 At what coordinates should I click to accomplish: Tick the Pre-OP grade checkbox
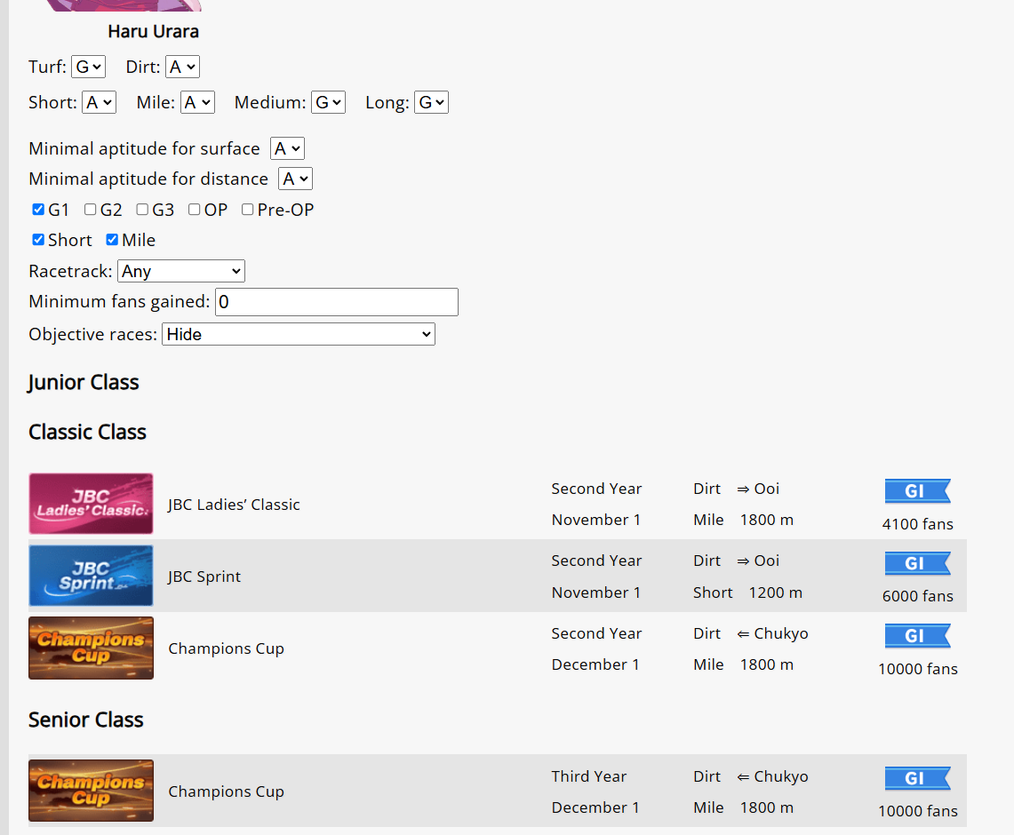click(247, 210)
